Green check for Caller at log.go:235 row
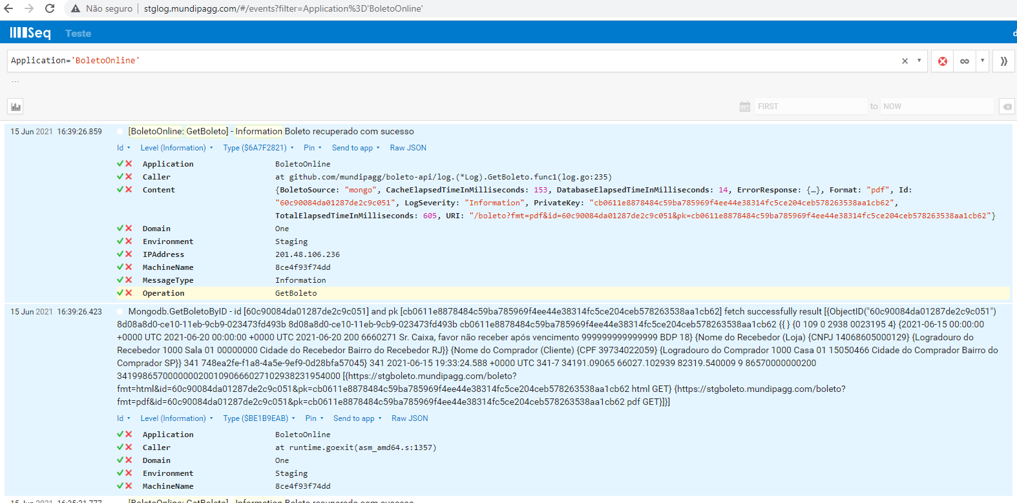 120,176
